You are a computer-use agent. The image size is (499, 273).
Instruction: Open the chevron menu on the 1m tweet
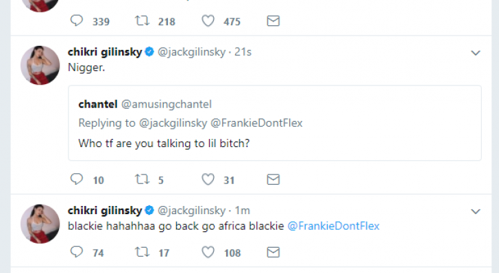476,211
